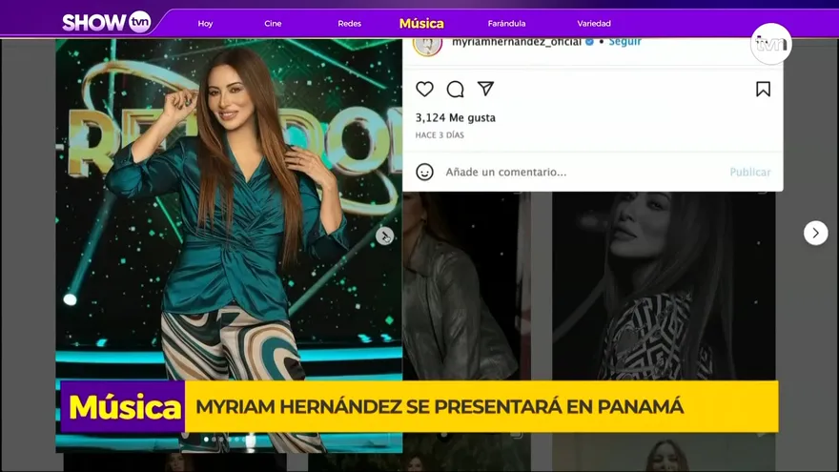Click the HACE 3 DÍAS timestamp
The height and width of the screenshot is (472, 839).
(440, 134)
